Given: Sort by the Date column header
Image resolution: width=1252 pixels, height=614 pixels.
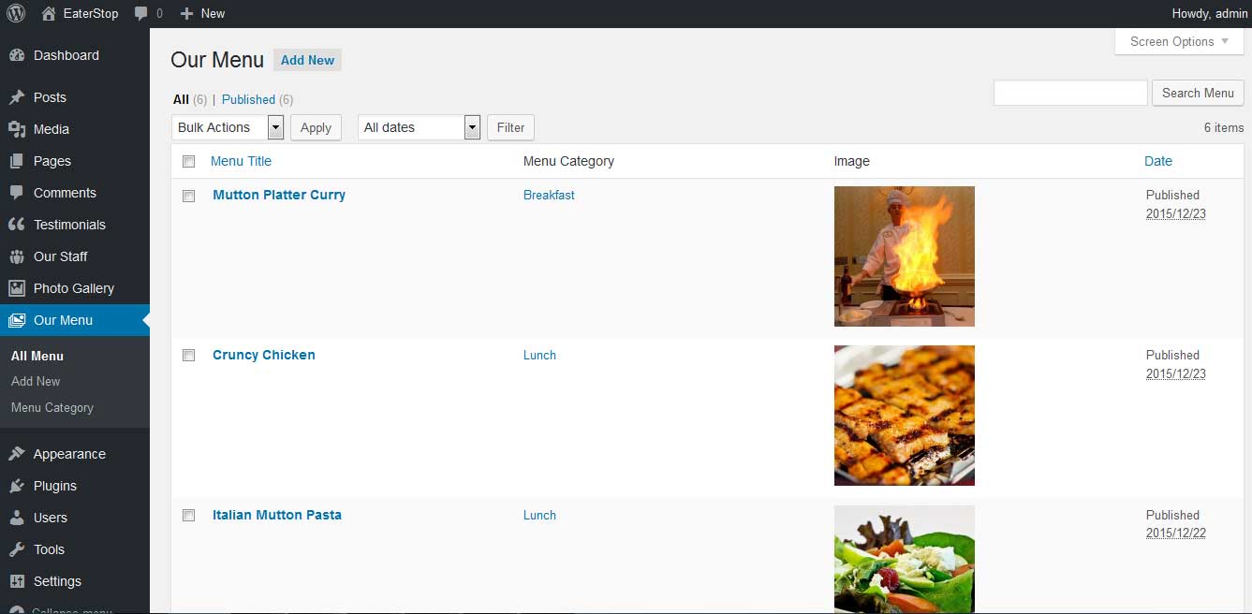Looking at the screenshot, I should [1158, 161].
